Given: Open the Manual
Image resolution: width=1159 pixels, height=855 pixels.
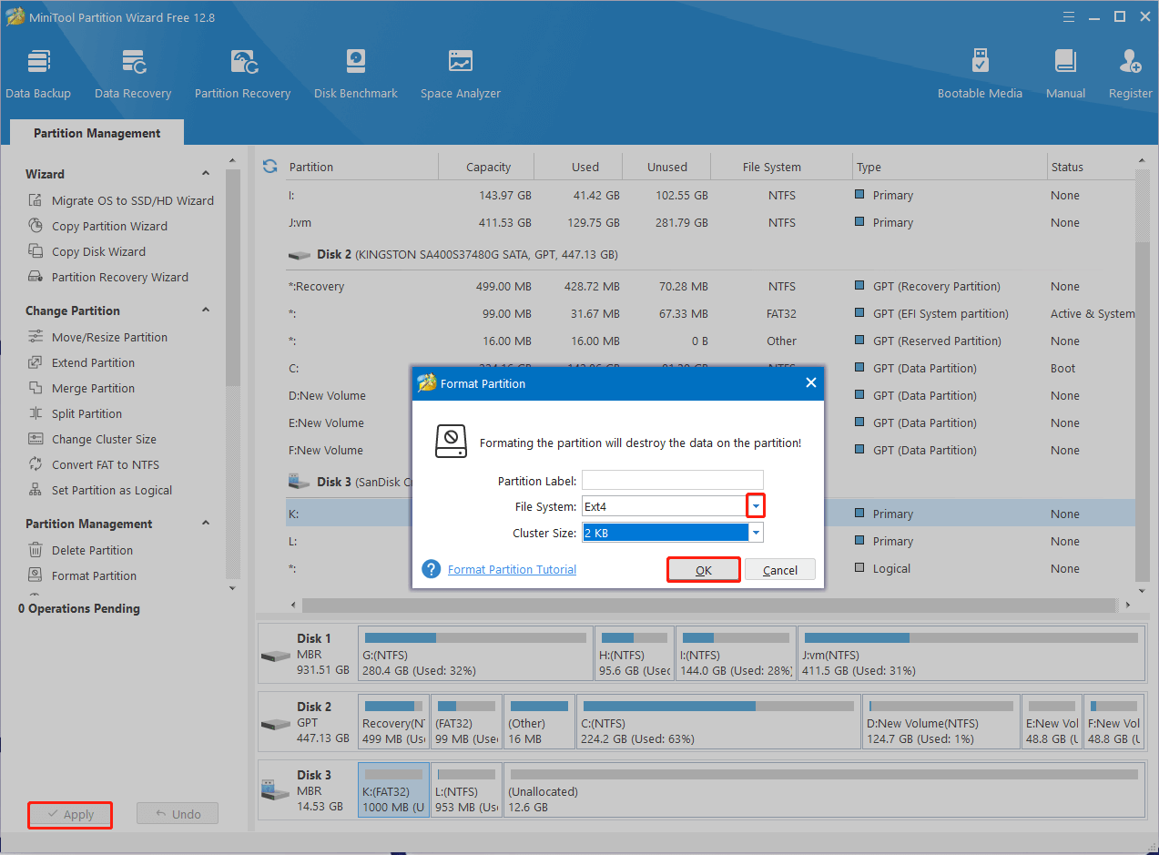Looking at the screenshot, I should [x=1065, y=74].
